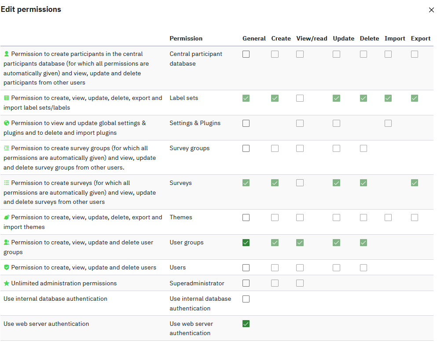Toggle General checkbox for Themes
The width and height of the screenshot is (437, 343).
(246, 218)
